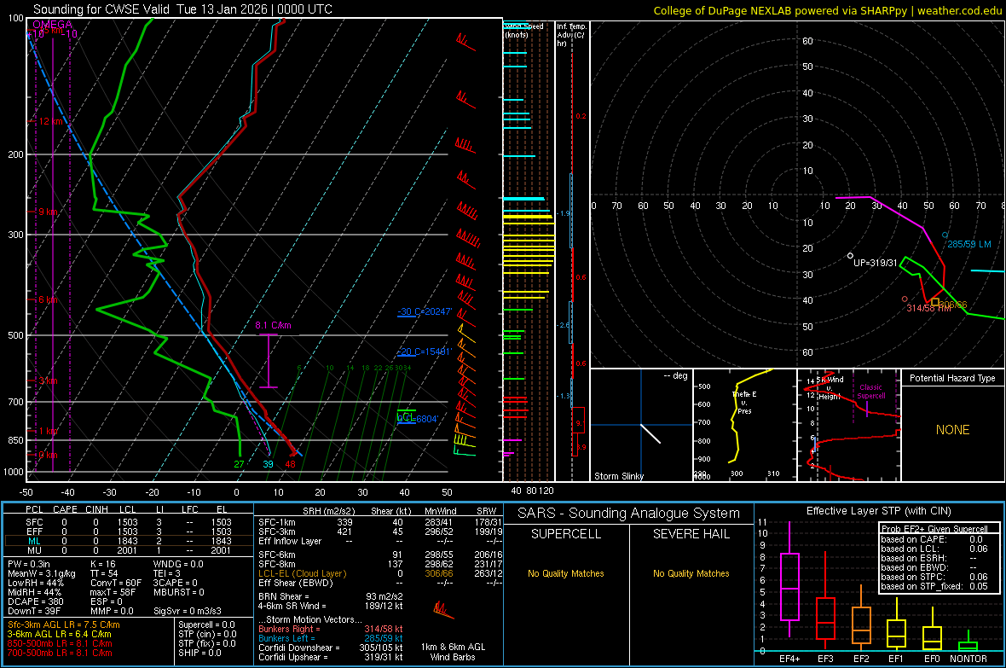
Task: Click the red surface temperature value "48"
Action: pyautogui.click(x=290, y=464)
